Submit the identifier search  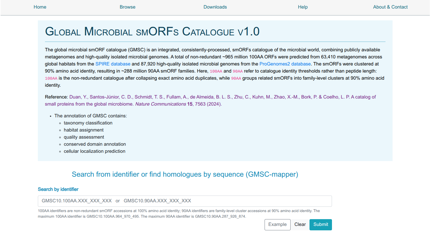(x=320, y=224)
